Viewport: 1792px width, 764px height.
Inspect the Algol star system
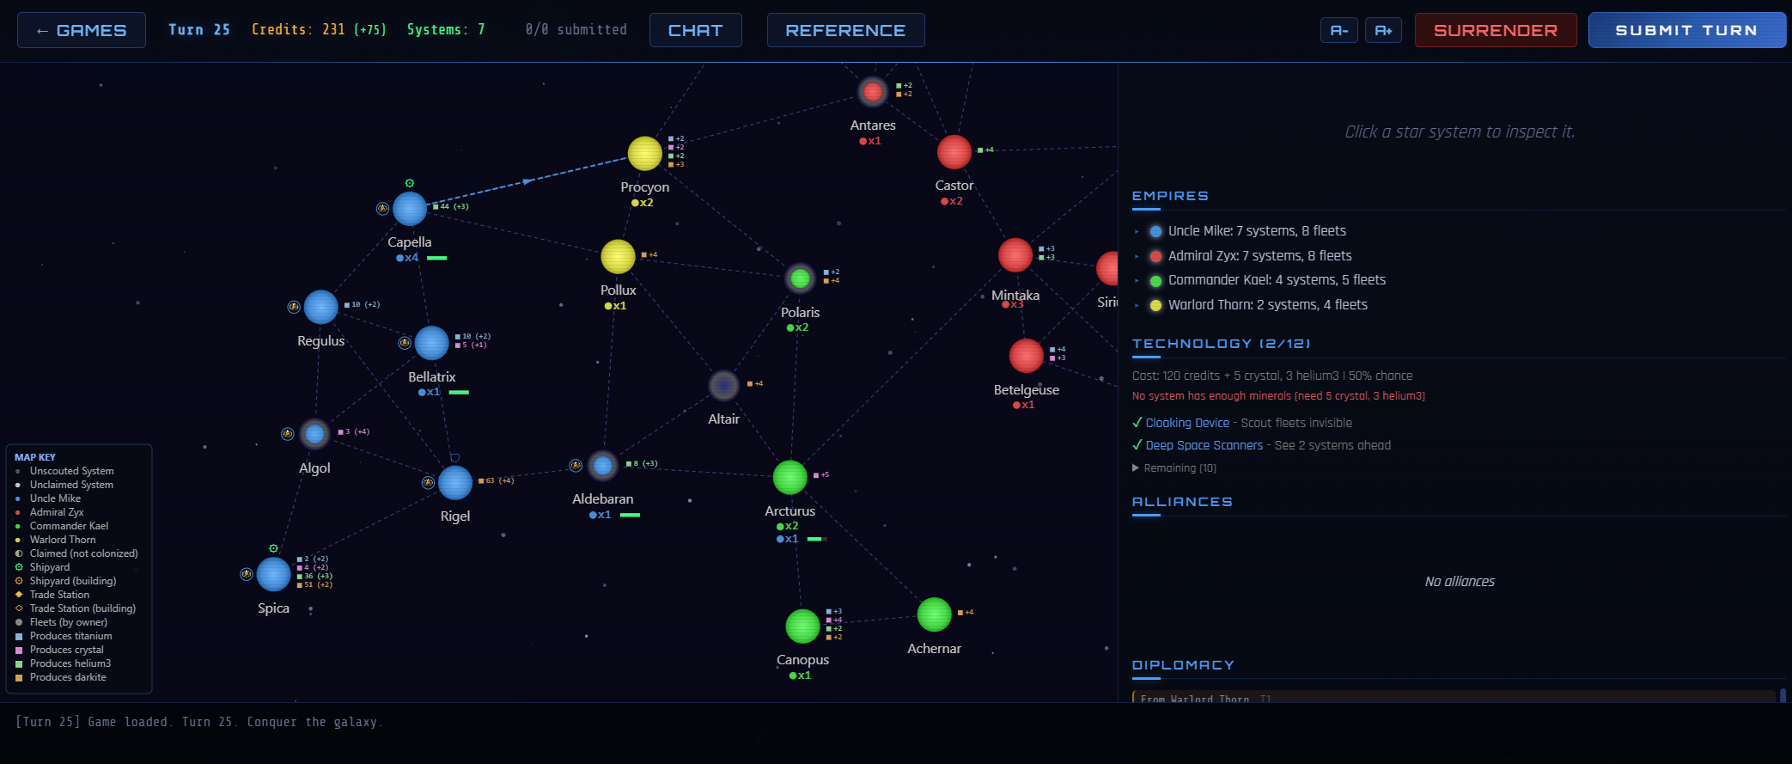315,434
